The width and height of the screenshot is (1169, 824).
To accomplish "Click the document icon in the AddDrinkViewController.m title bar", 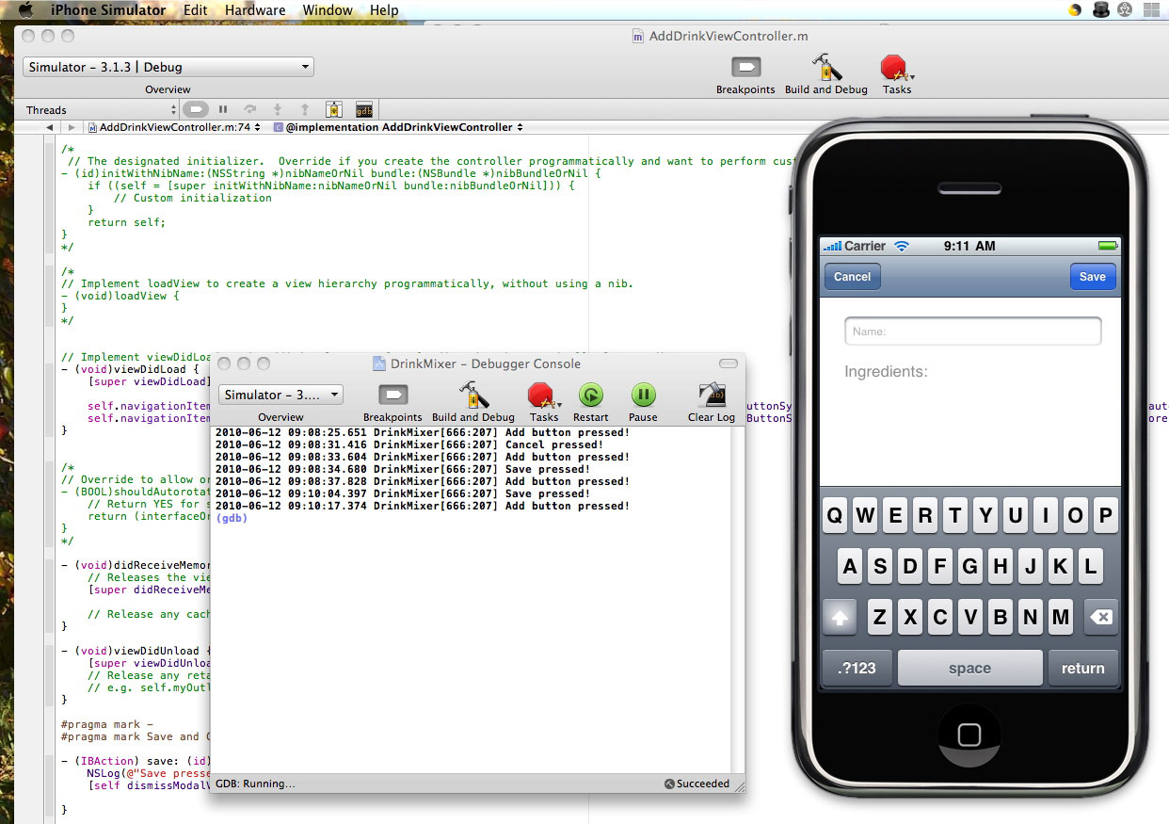I will [639, 37].
